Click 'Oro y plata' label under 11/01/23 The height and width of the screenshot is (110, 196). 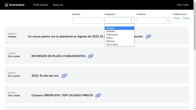point(14,56)
